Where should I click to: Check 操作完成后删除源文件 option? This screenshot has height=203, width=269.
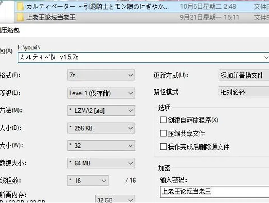(163, 147)
